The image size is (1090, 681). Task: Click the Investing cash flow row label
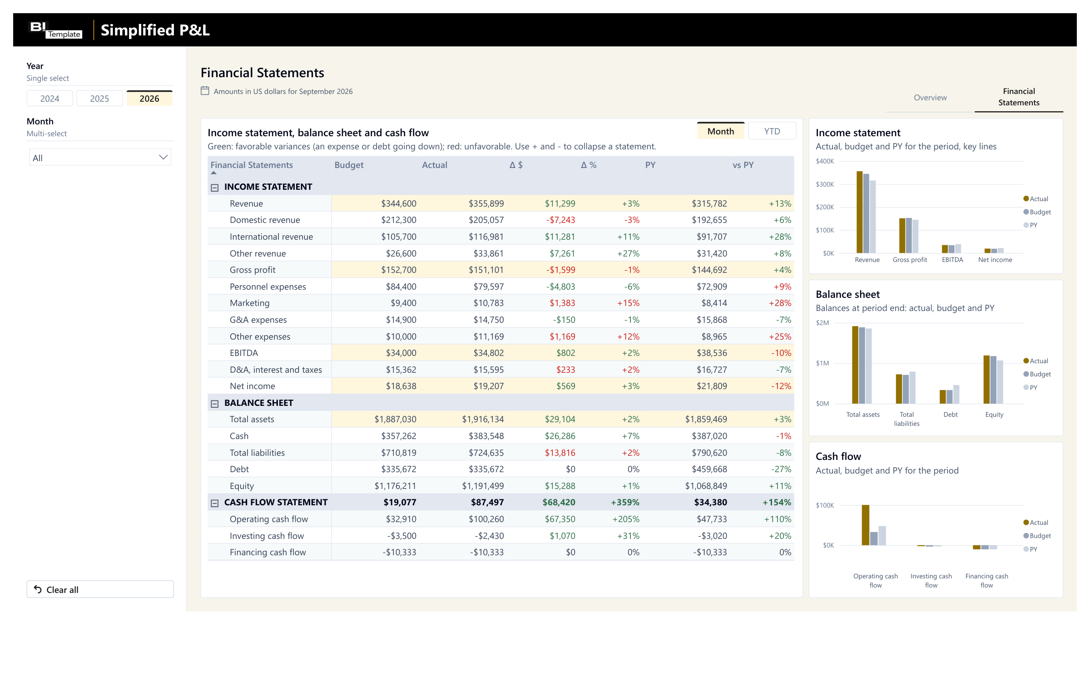click(267, 536)
